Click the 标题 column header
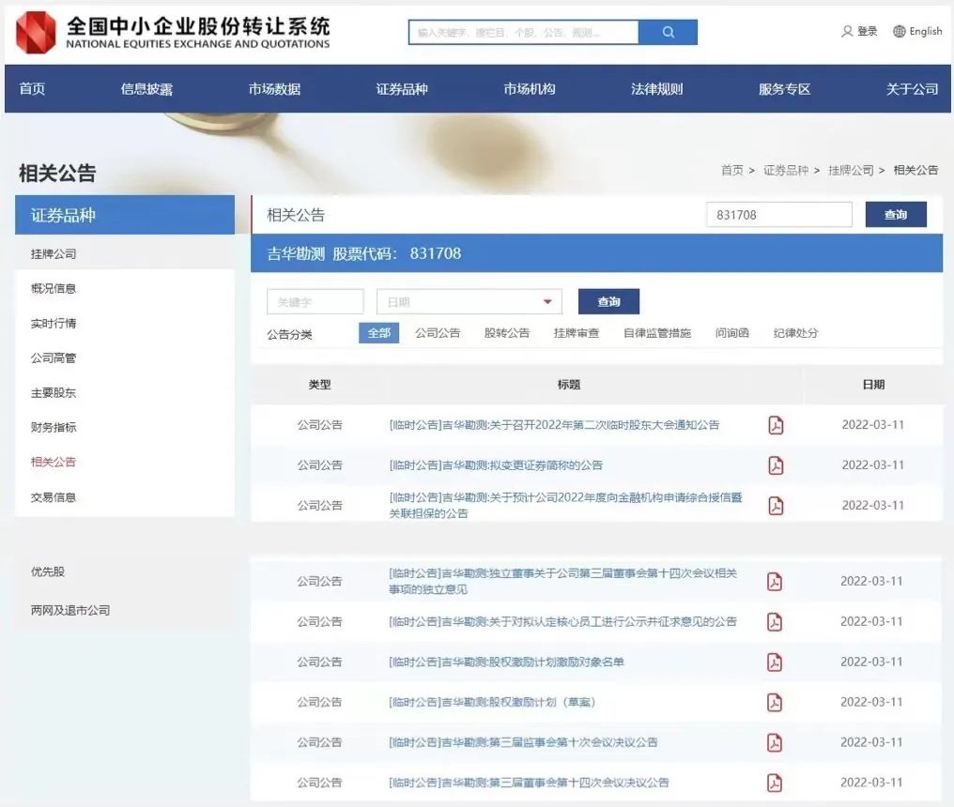This screenshot has height=807, width=954. [x=569, y=385]
